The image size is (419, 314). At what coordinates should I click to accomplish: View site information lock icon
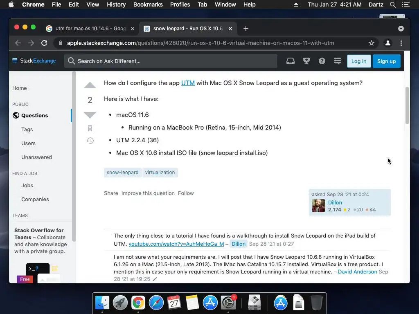click(61, 43)
